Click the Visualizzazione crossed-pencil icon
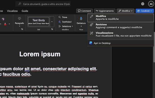 point(91,33)
